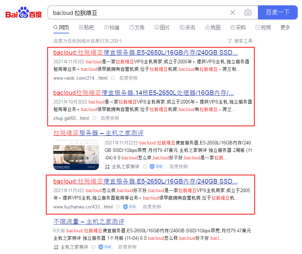Viewport: 302px width, 254px height.
Task: Open 搜索工具 filter options
Action: (x=240, y=41)
